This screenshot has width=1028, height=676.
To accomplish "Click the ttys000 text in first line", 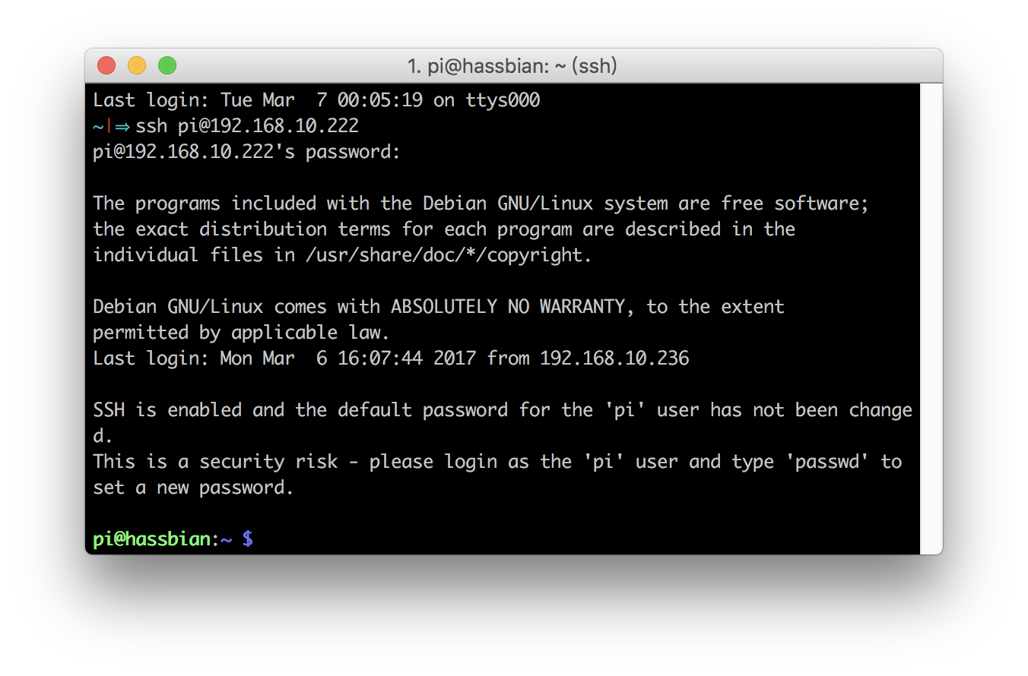I will tap(503, 100).
